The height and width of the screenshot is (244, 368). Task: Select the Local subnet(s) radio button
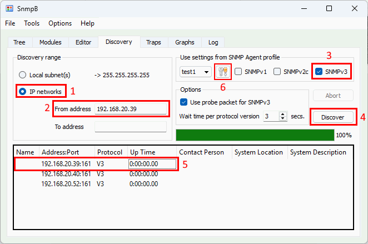(x=23, y=75)
